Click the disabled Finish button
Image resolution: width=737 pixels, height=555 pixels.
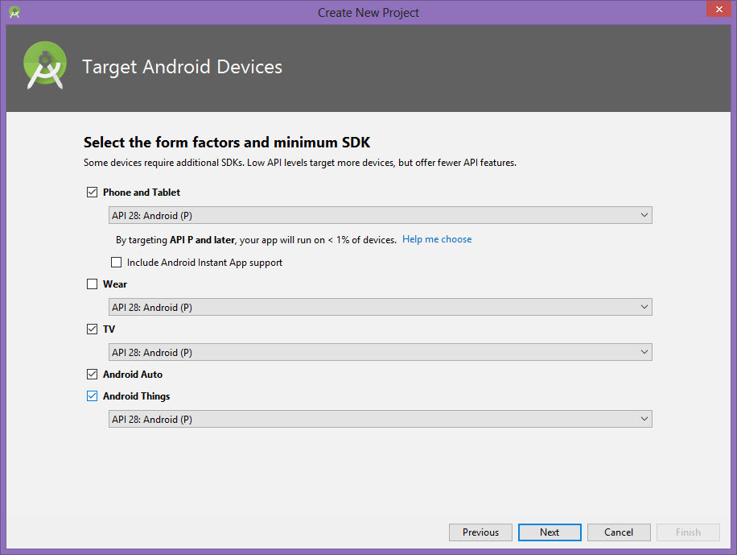[x=688, y=532]
